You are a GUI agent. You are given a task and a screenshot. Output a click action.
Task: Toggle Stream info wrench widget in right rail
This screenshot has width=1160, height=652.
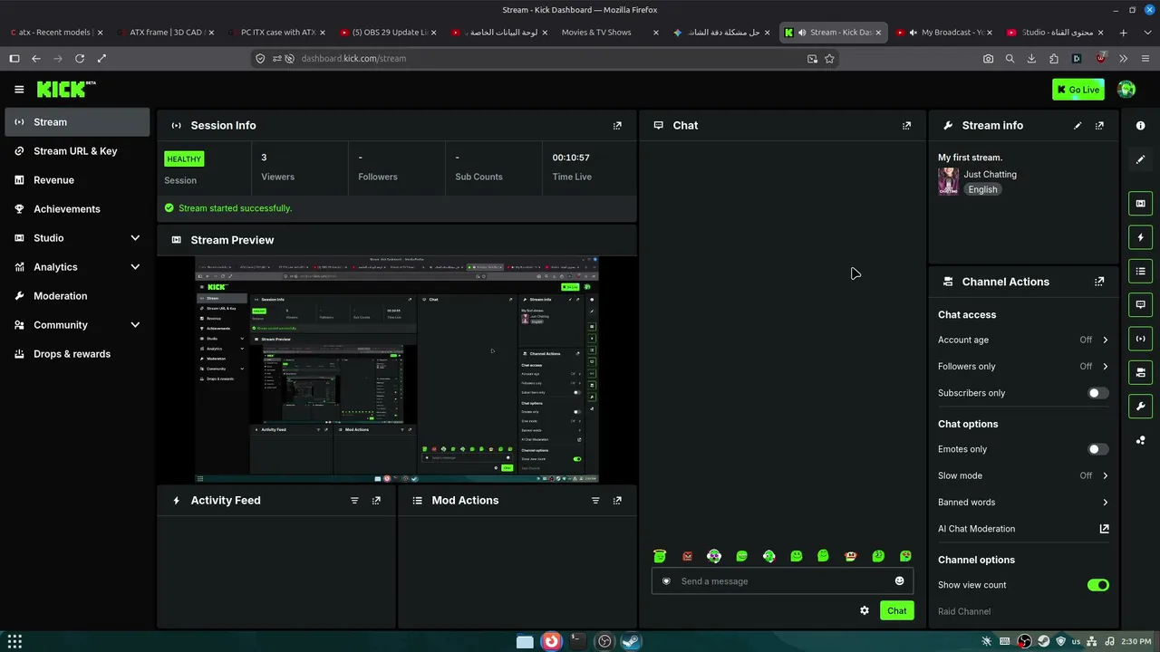1141,406
